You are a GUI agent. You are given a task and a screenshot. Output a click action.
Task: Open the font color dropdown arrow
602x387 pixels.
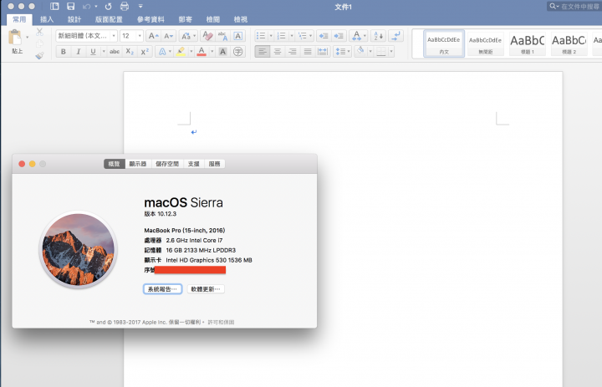pos(212,52)
